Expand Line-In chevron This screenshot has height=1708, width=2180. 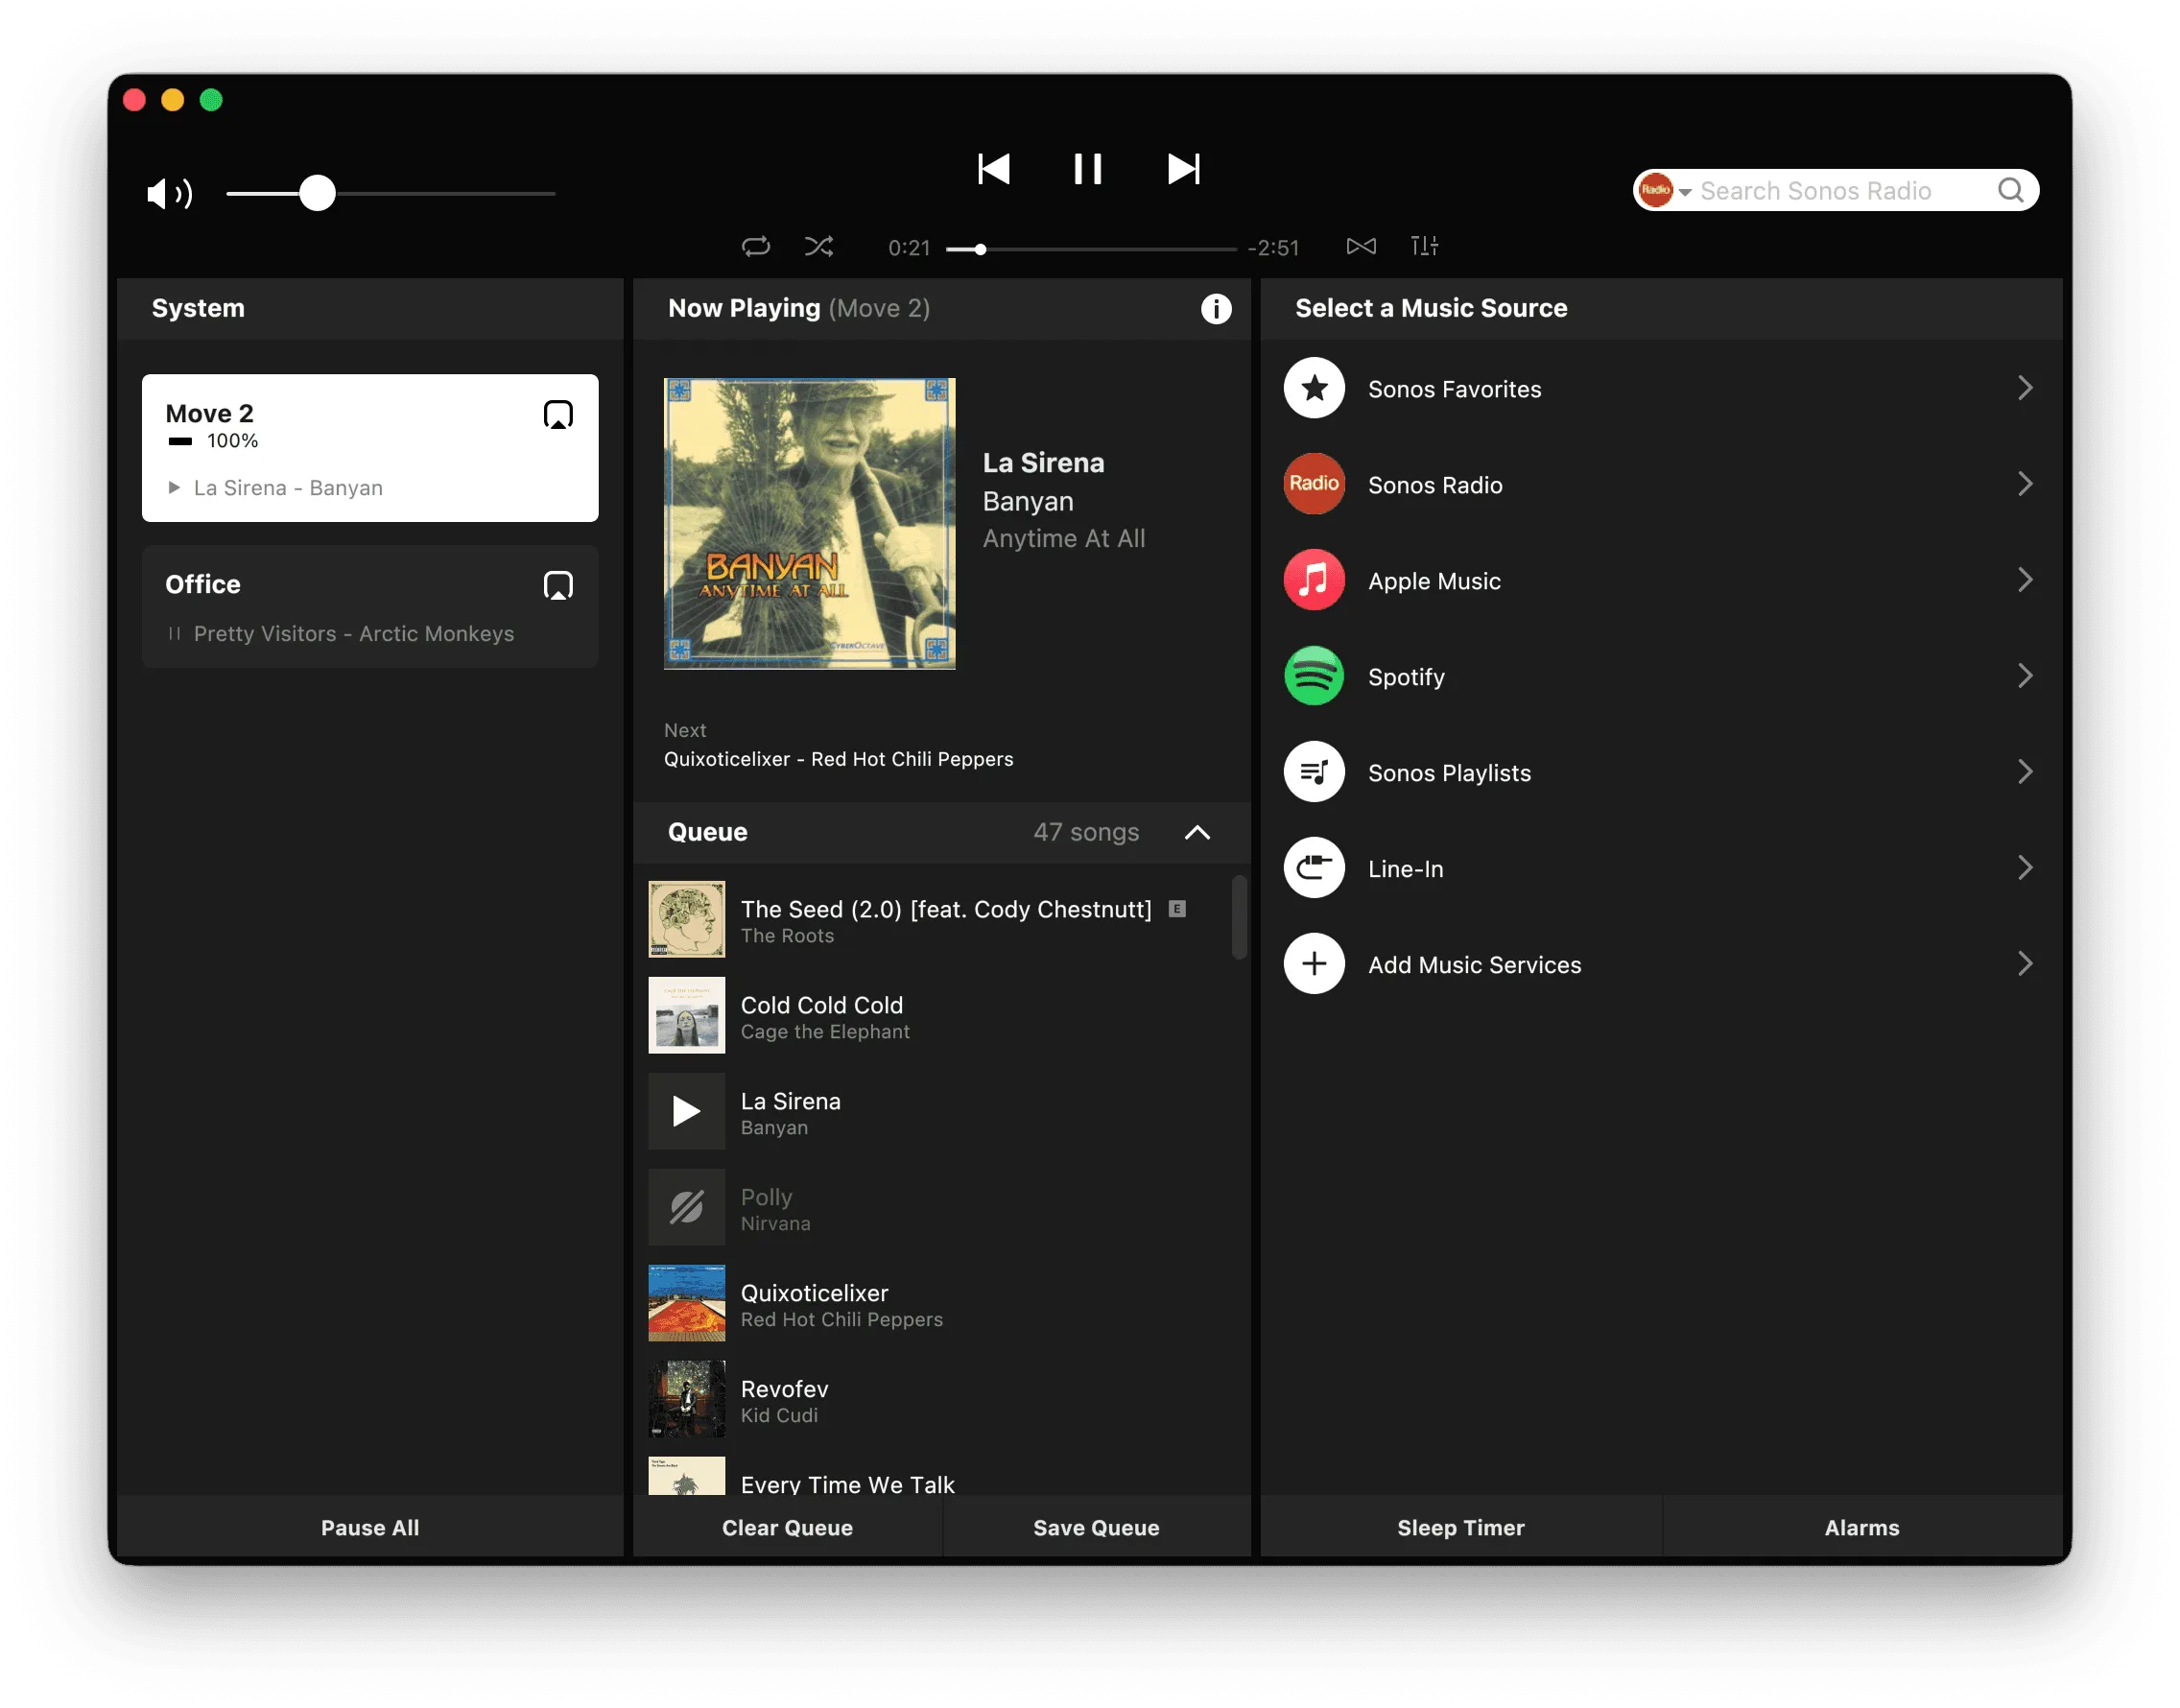[x=2024, y=868]
